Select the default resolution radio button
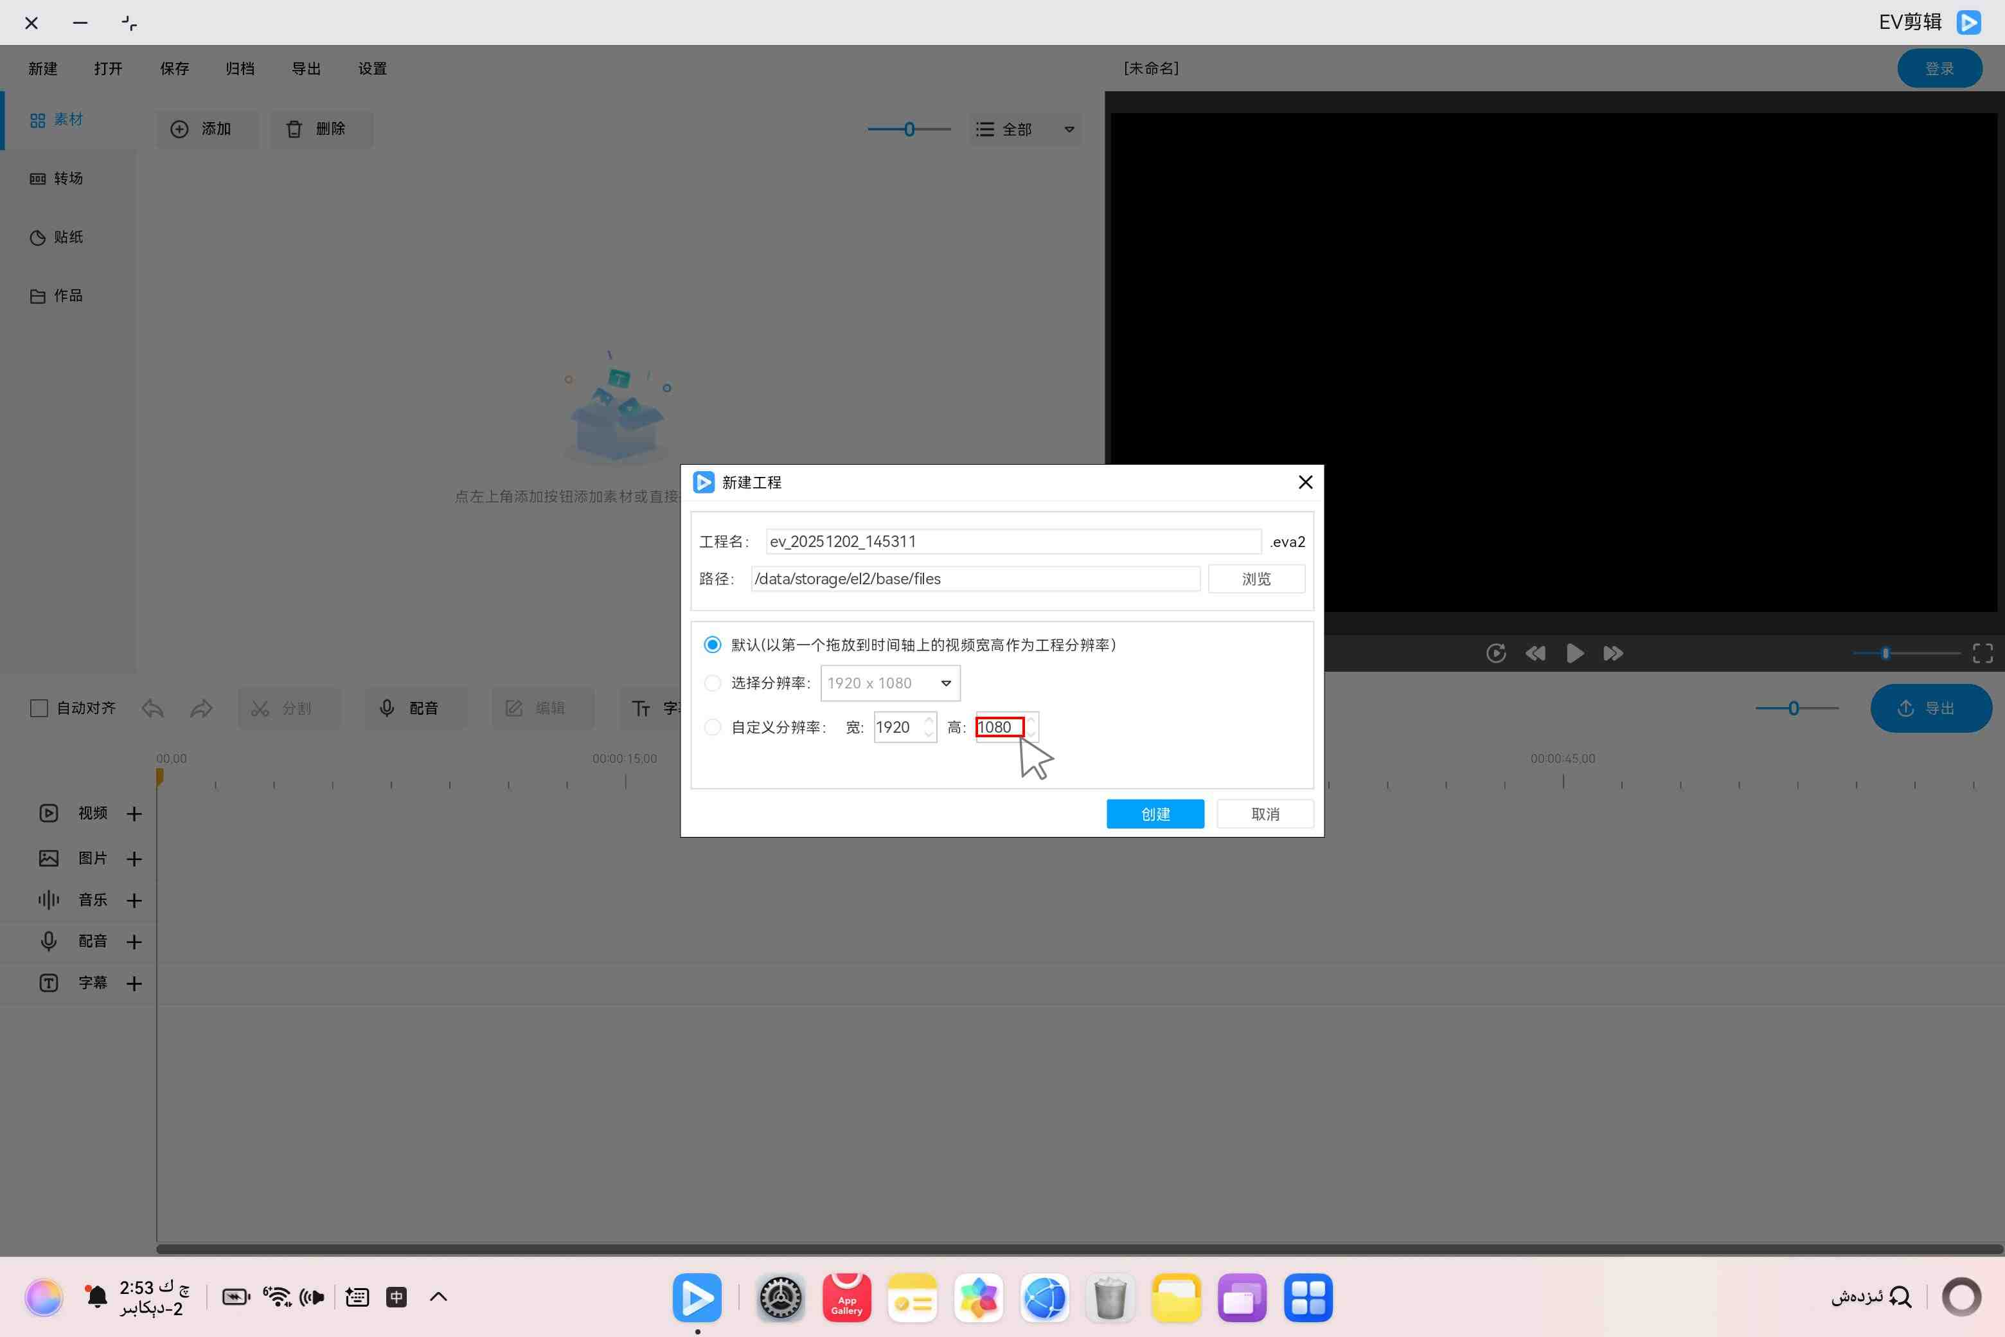Screen dimensions: 2005x1337 point(713,645)
